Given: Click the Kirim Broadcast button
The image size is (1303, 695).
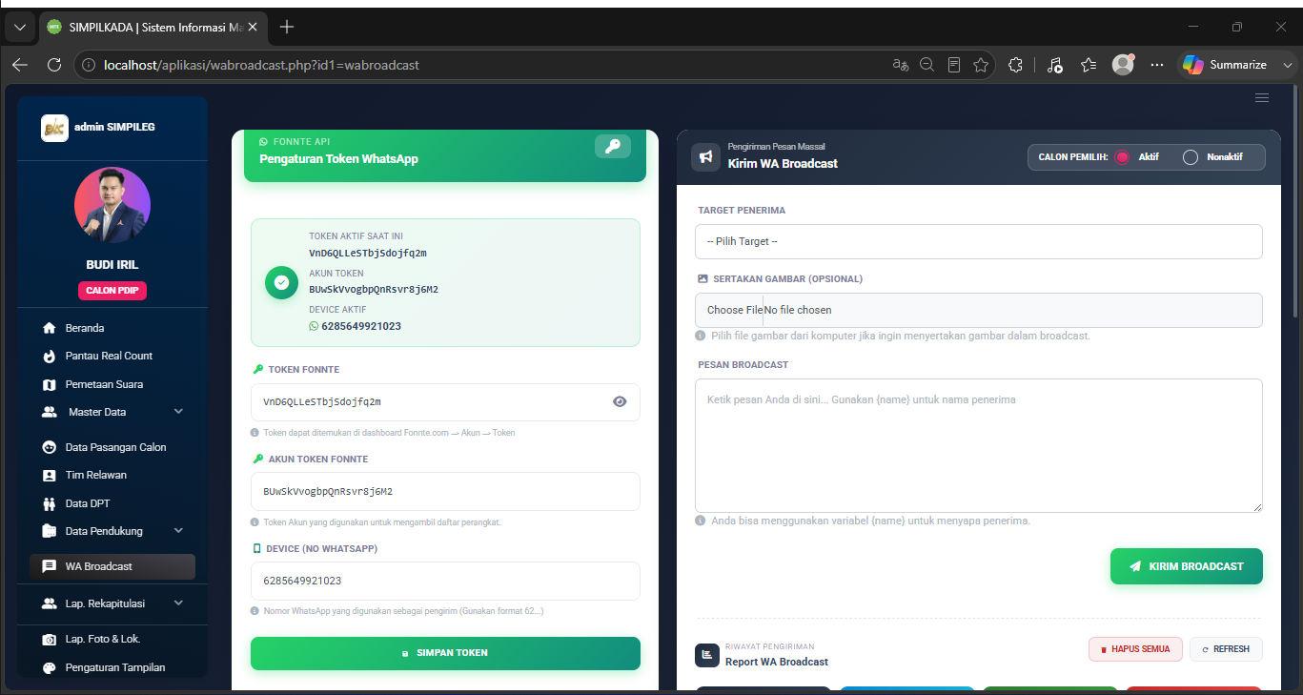Looking at the screenshot, I should tap(1186, 566).
